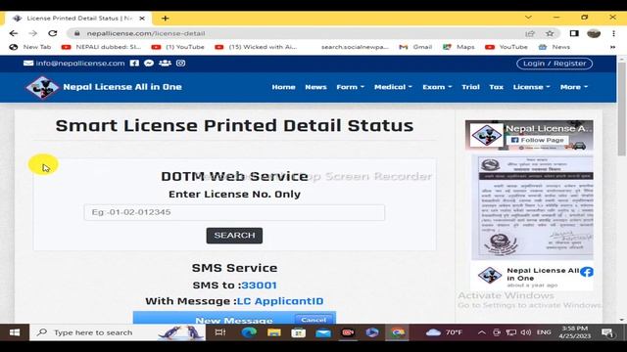627x352 pixels.
Task: Open the New Tab bookmark
Action: click(x=30, y=47)
